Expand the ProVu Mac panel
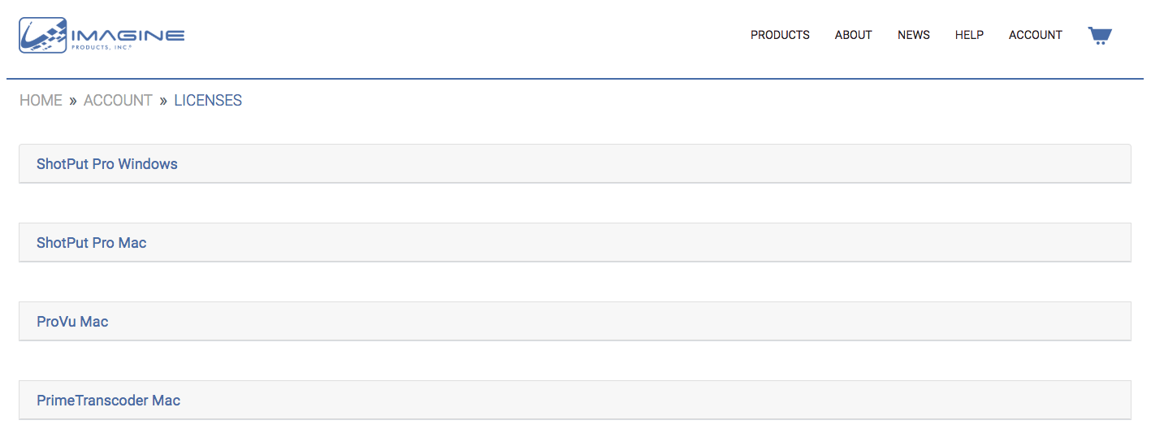 pyautogui.click(x=575, y=322)
